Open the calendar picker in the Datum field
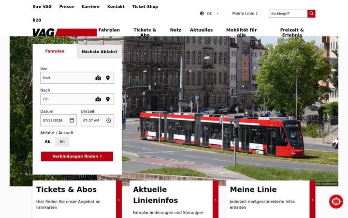This screenshot has height=218, width=348. [x=72, y=120]
